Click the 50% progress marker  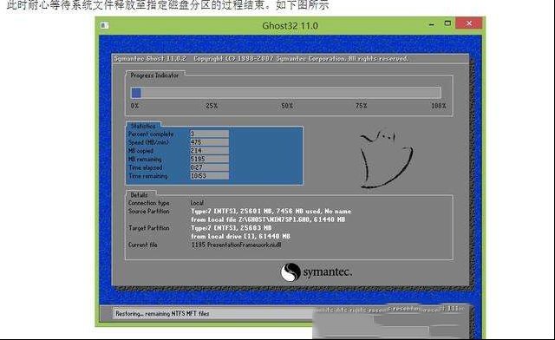(x=287, y=106)
